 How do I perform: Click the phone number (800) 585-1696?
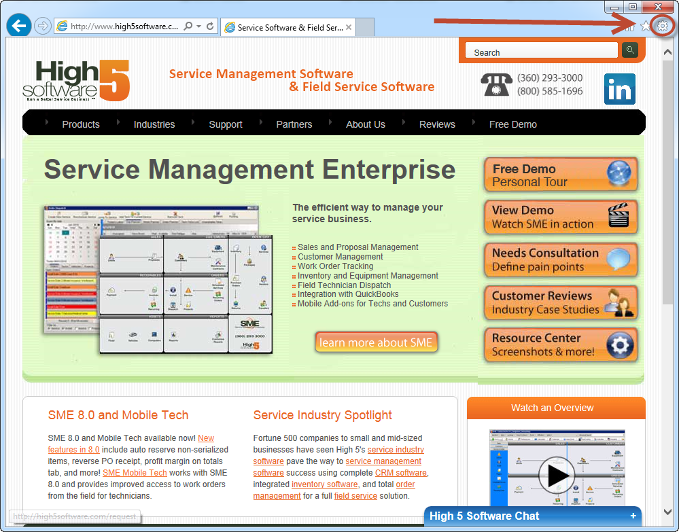tap(550, 91)
